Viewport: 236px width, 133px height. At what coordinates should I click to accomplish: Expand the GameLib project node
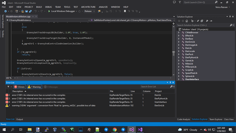[179, 61]
